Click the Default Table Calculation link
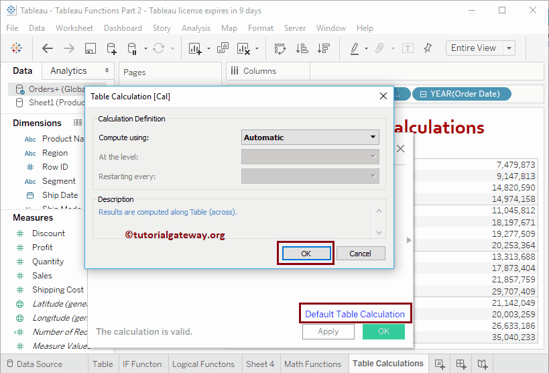549x373 pixels. click(x=355, y=314)
